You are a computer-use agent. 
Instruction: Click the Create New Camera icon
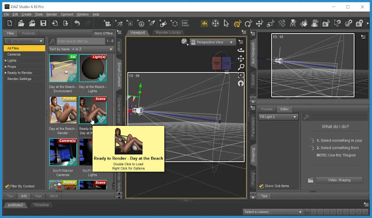(107, 23)
